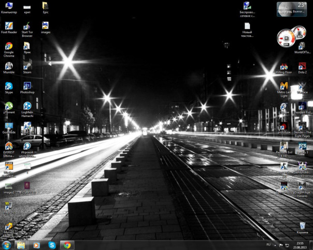
Task: Open the Photoshop desktop shortcut
Action: point(27,86)
